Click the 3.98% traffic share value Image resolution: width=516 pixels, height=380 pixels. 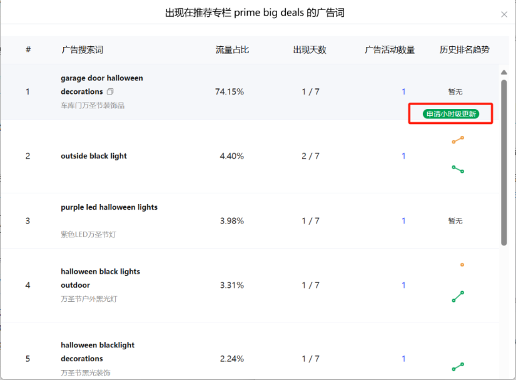[x=231, y=220]
